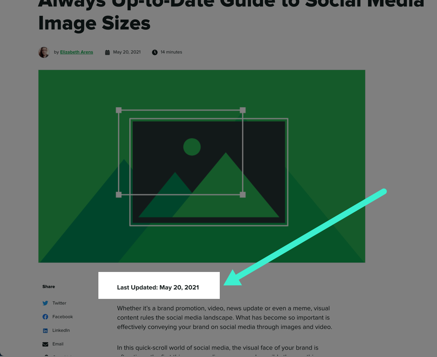Viewport: 437px width, 357px height.
Task: Open the featured green mountain illustration
Action: coord(202,166)
